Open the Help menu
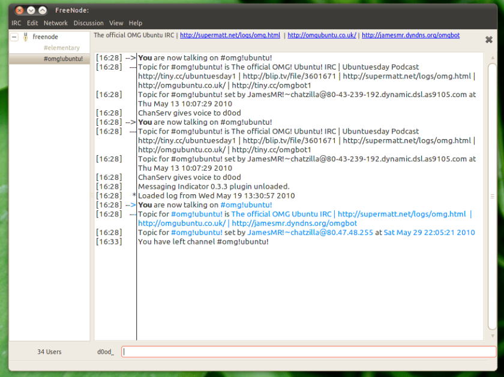 click(x=136, y=23)
